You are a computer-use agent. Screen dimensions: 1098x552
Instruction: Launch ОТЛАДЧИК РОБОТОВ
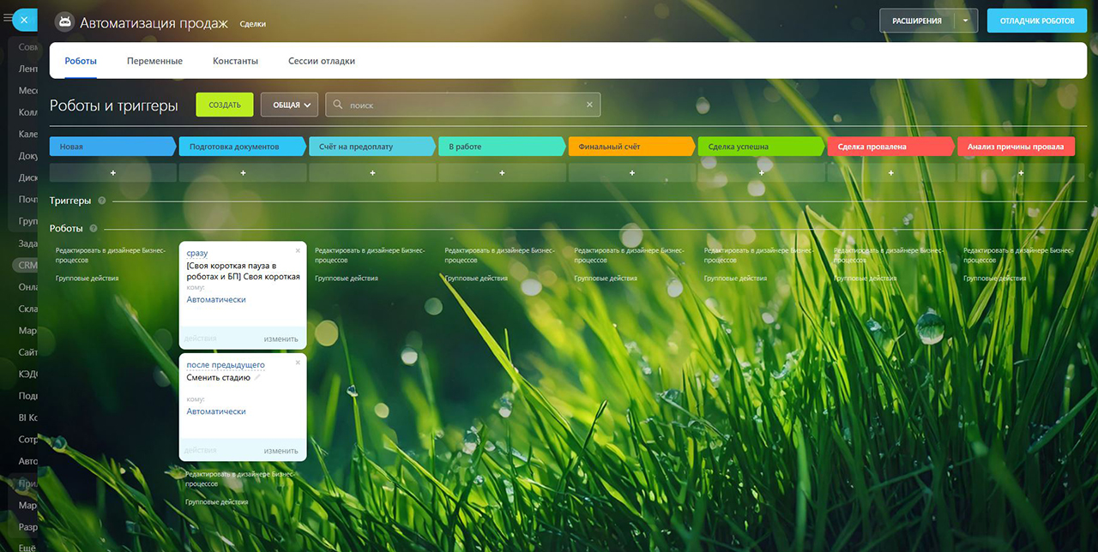pyautogui.click(x=1037, y=21)
